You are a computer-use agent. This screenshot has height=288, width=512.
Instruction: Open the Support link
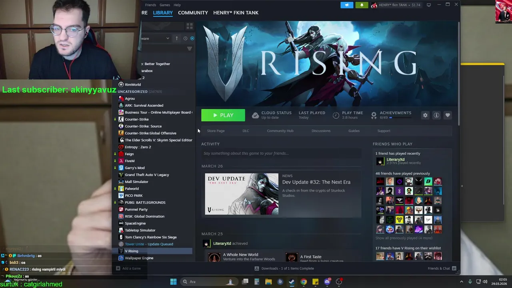(x=384, y=131)
